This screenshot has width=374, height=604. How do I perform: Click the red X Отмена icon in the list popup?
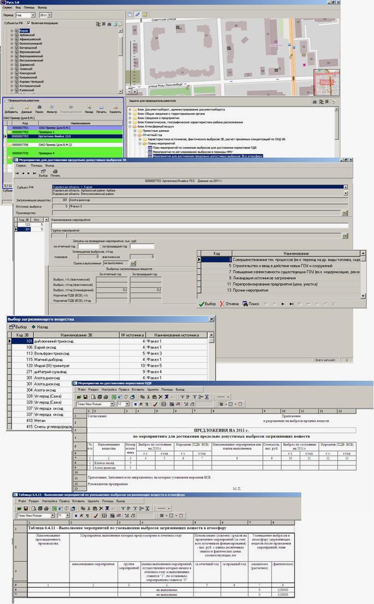[229, 304]
